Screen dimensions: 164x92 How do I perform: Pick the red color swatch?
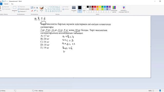(95, 7)
